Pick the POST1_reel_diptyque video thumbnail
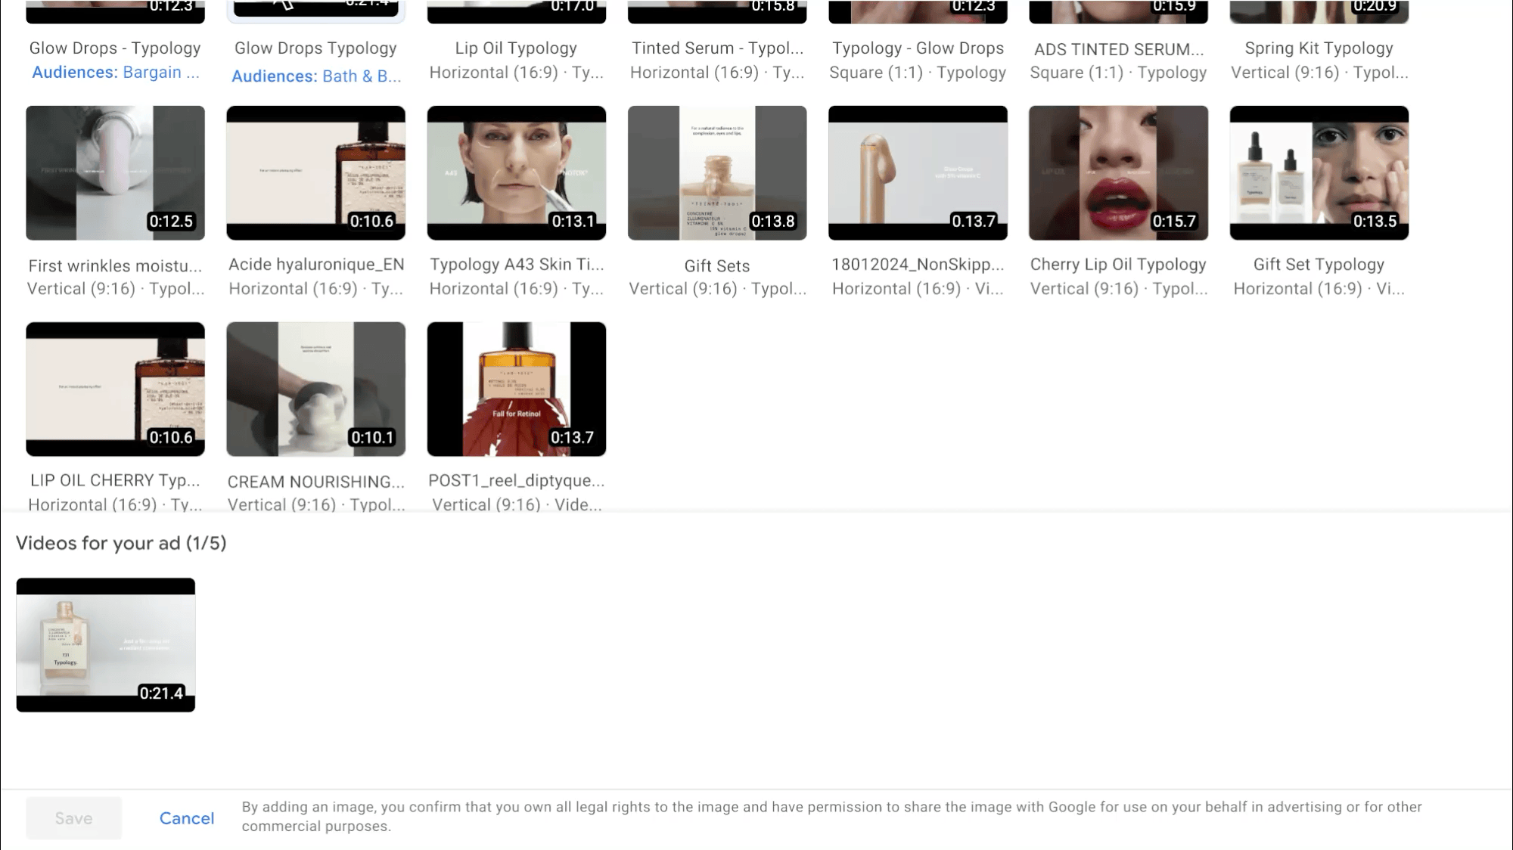1513x850 pixels. click(x=517, y=389)
